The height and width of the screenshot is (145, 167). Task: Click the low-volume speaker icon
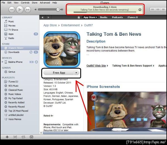click(36, 10)
